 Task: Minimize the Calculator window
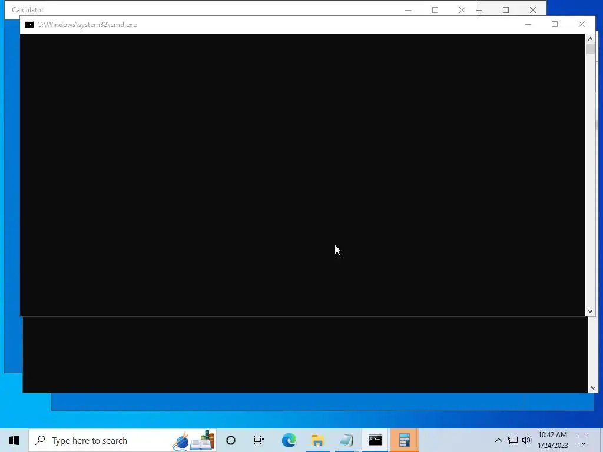pos(408,10)
